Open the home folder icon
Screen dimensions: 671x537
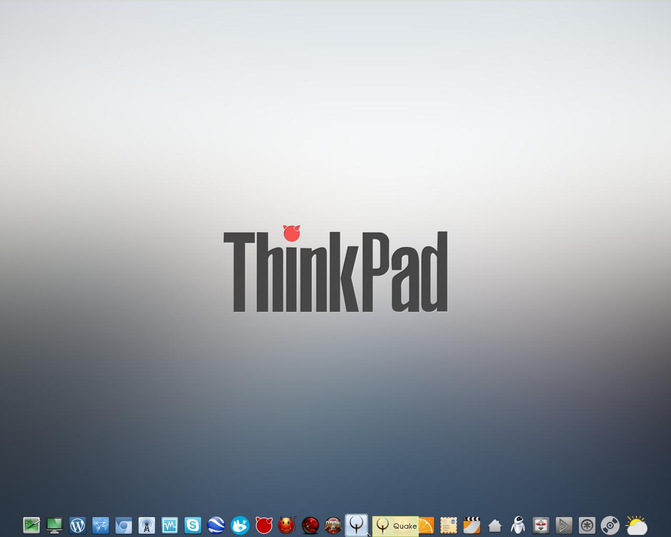click(x=495, y=525)
